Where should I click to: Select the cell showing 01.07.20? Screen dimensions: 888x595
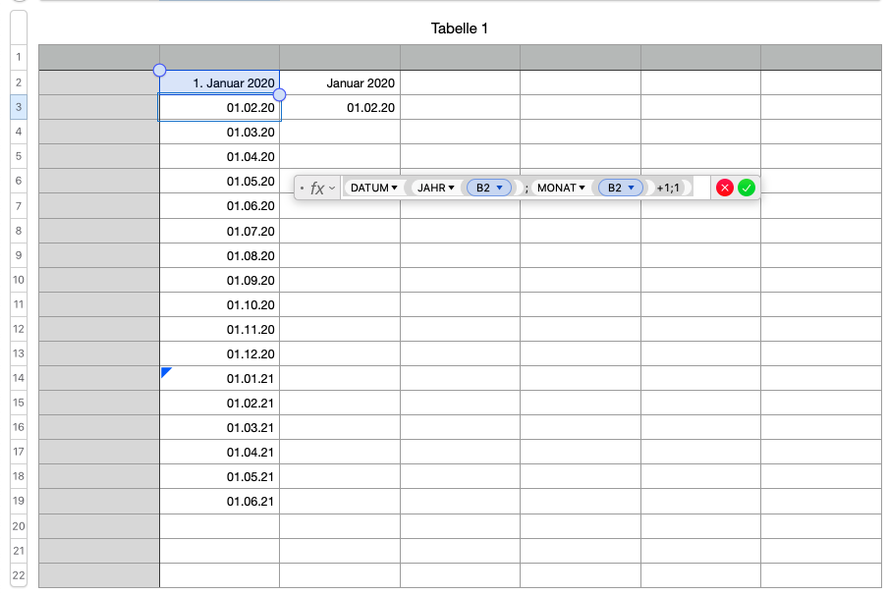220,231
